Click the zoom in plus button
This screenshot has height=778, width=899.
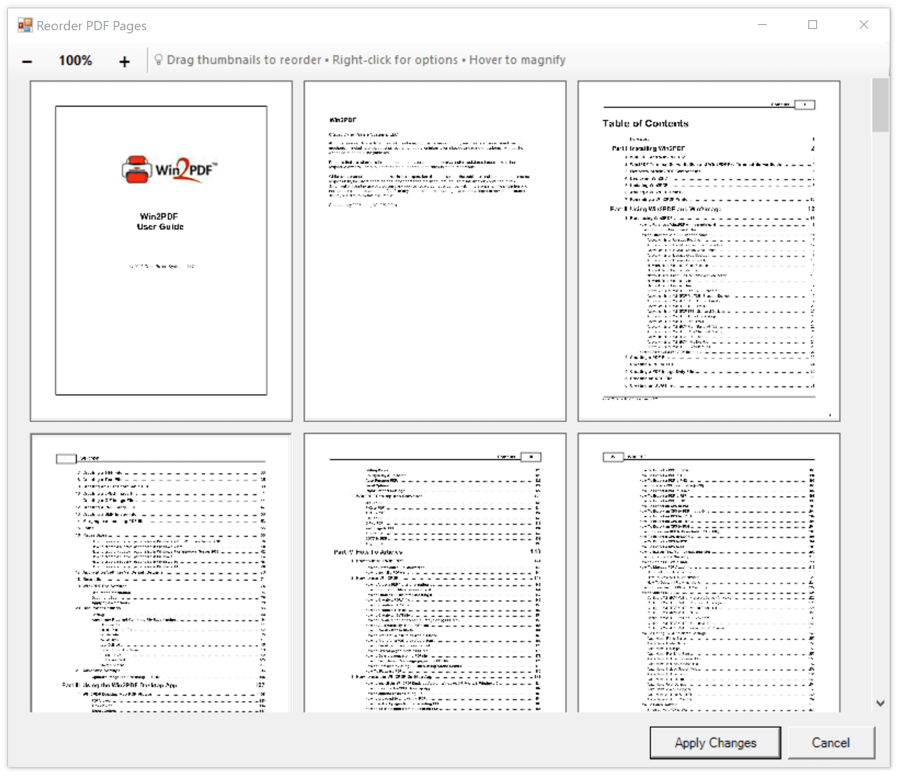(x=124, y=61)
